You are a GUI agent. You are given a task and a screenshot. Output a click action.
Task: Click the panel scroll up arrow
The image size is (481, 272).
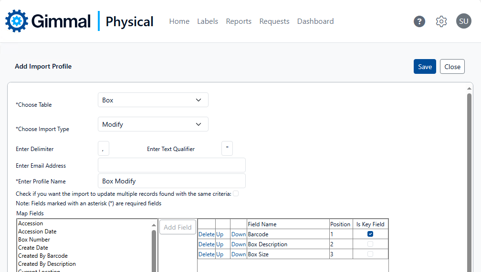pos(469,88)
